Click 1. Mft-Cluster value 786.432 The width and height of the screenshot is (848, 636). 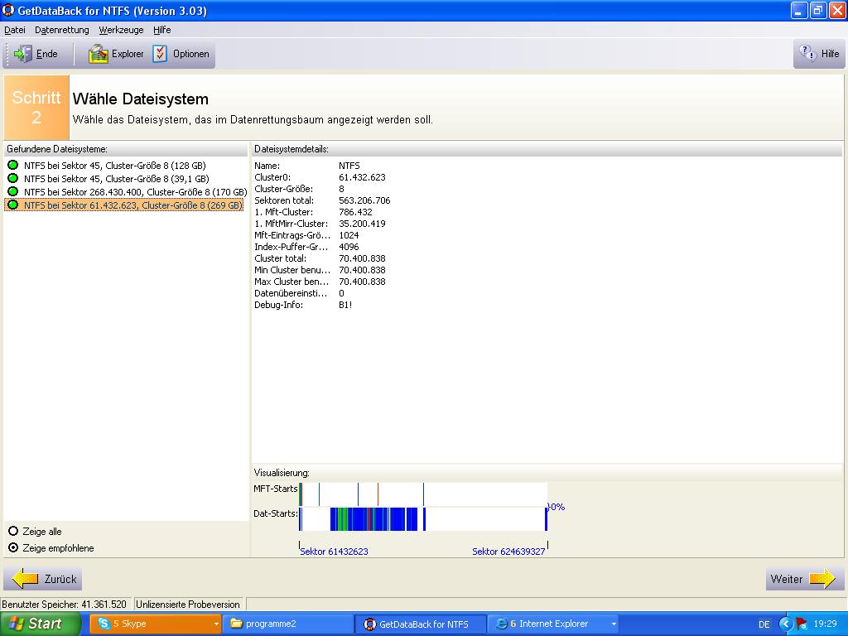pos(355,212)
